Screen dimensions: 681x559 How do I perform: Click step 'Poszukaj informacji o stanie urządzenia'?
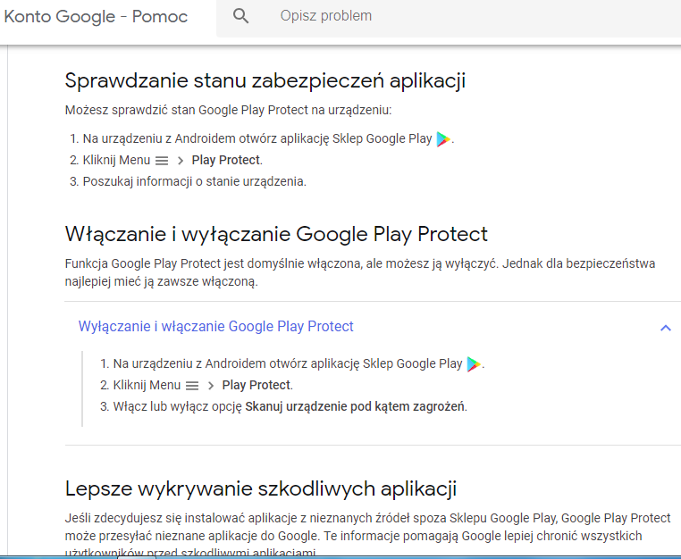[194, 181]
